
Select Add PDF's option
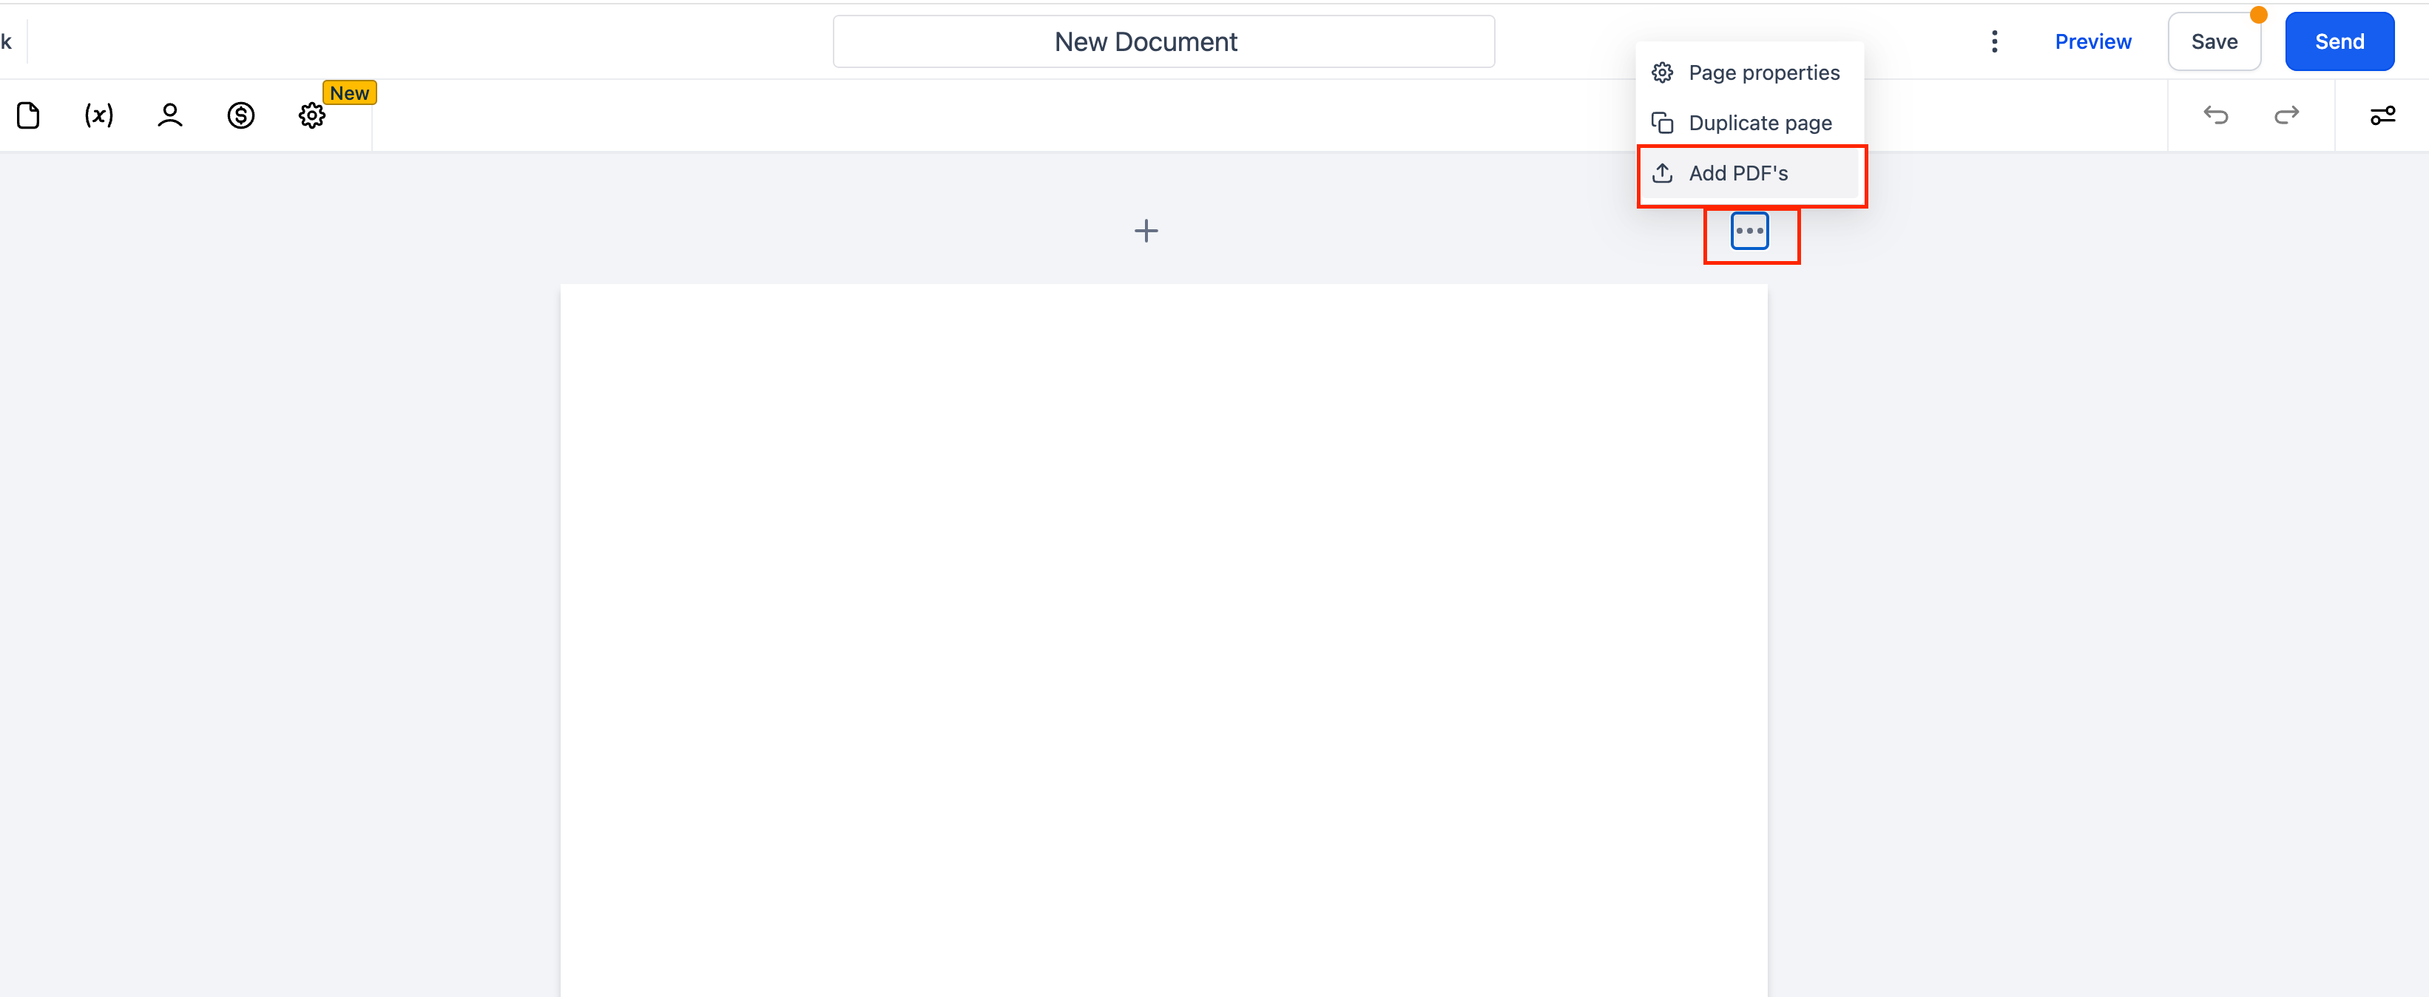pos(1737,174)
